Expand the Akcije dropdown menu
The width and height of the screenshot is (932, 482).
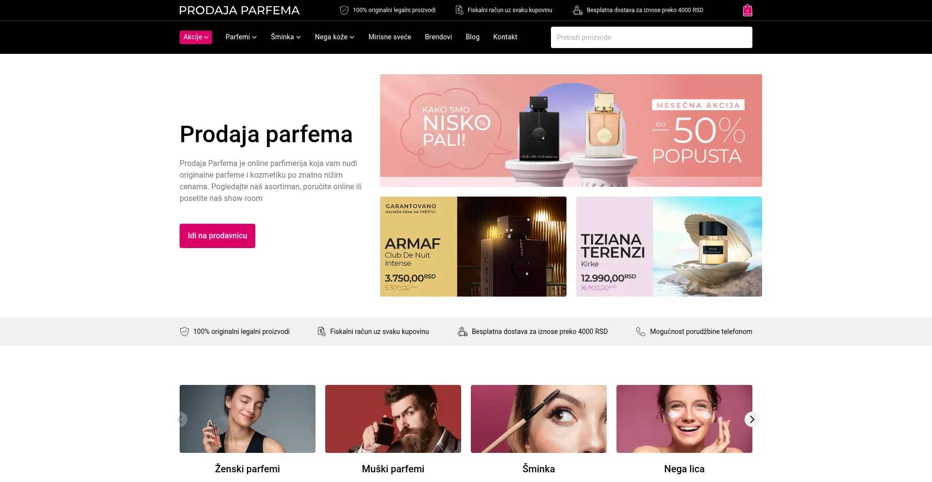click(196, 37)
